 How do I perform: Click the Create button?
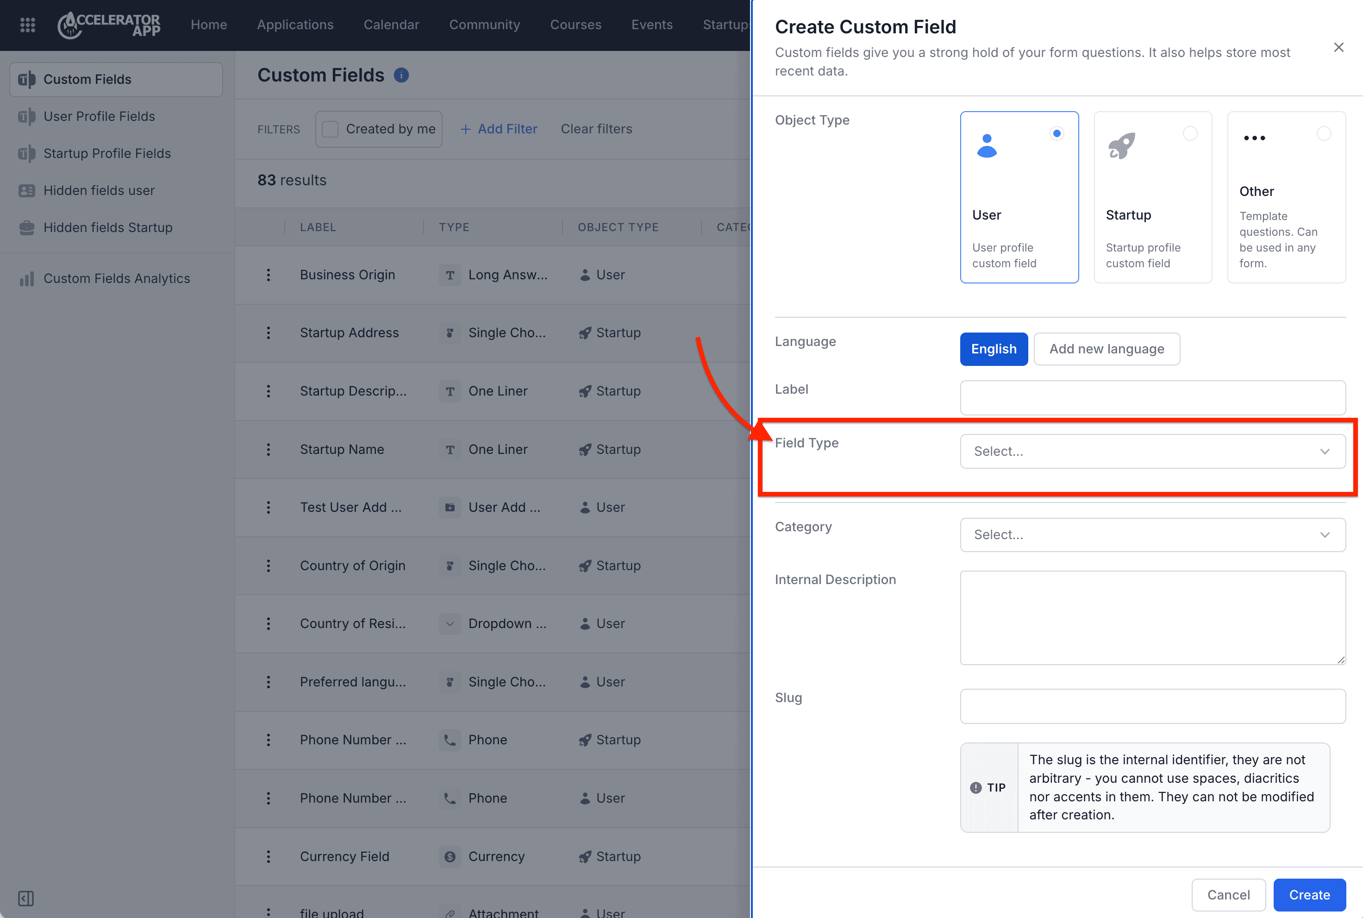click(x=1309, y=895)
